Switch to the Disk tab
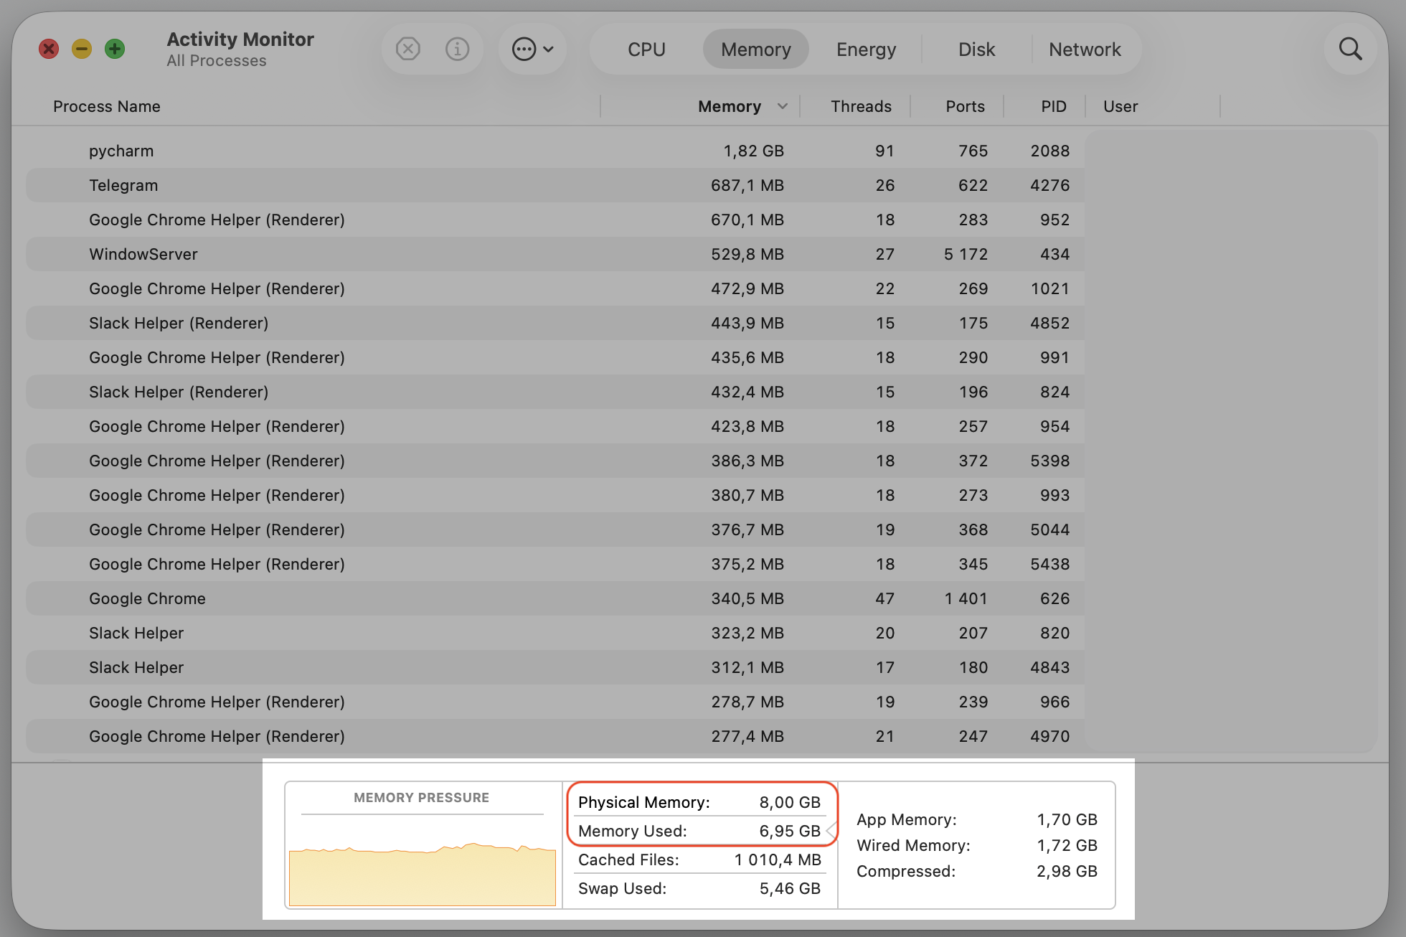This screenshot has width=1406, height=937. point(976,49)
